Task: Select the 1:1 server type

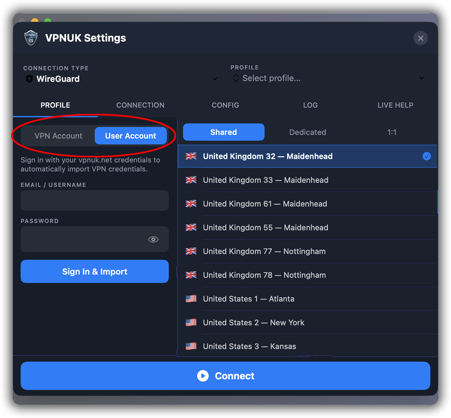Action: tap(392, 132)
